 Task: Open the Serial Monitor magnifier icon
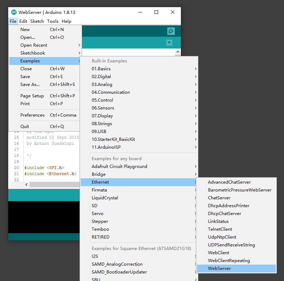pyautogui.click(x=171, y=31)
